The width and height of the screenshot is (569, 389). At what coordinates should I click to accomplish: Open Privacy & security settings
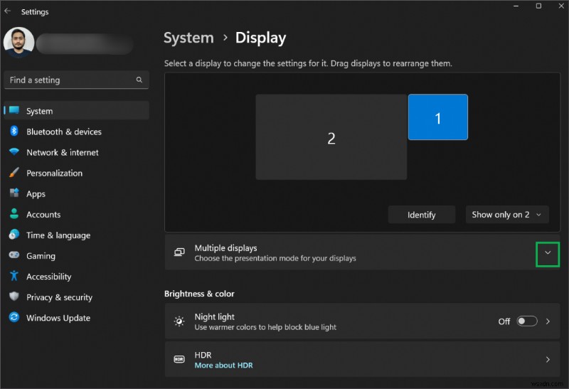[x=77, y=297]
